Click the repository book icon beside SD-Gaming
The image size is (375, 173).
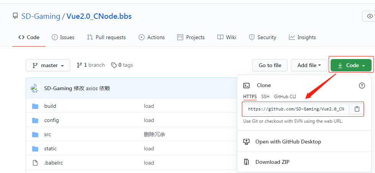[15, 16]
